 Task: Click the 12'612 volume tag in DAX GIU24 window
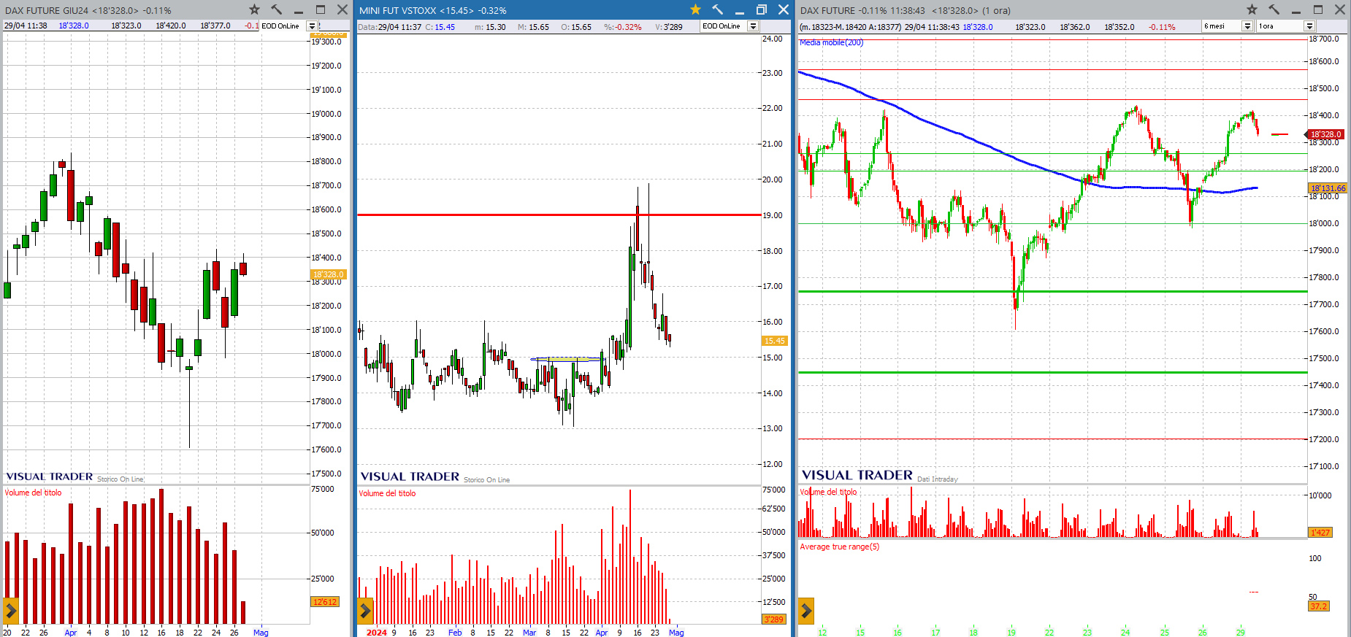325,602
